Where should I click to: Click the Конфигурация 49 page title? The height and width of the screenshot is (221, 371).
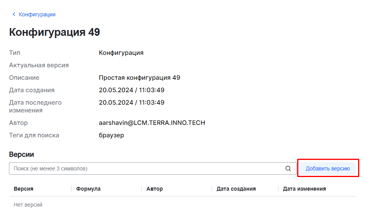tap(55, 32)
